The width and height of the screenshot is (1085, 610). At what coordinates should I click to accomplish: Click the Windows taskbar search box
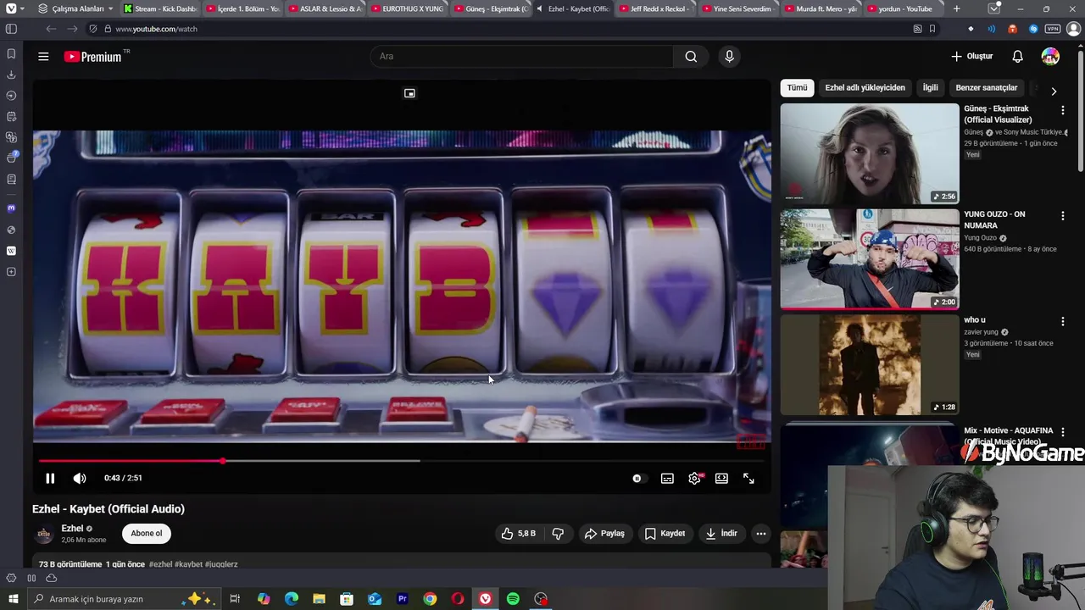[x=124, y=599]
